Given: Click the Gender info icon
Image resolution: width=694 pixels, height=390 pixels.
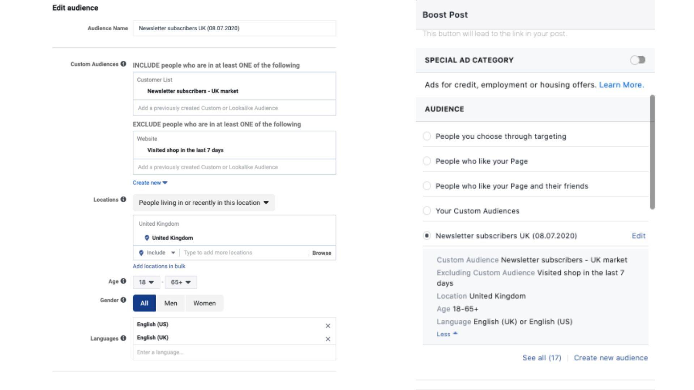Looking at the screenshot, I should [x=123, y=300].
